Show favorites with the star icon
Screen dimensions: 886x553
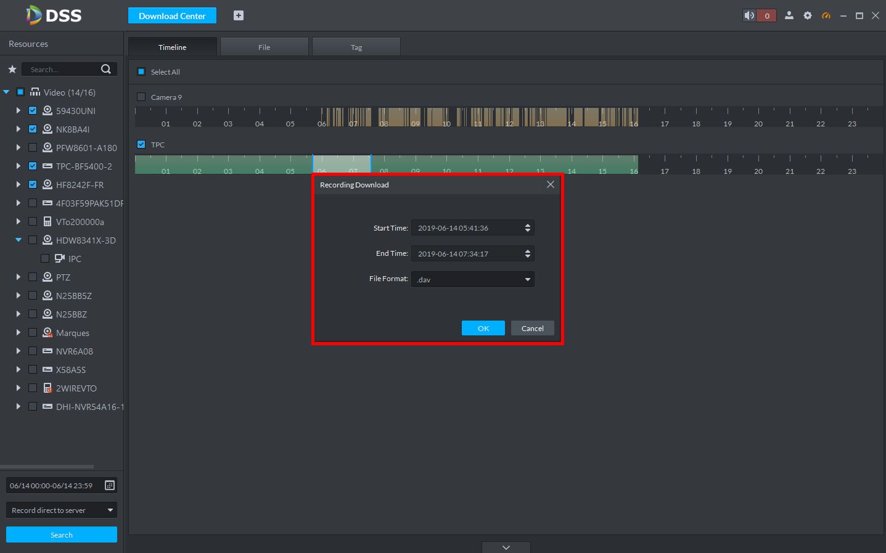pos(12,69)
